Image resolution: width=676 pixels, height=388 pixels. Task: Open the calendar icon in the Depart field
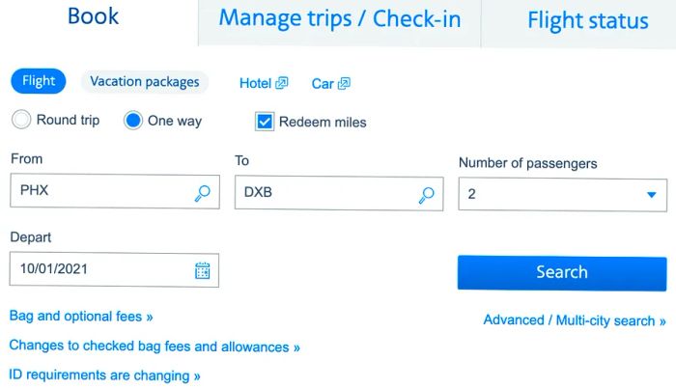point(202,270)
